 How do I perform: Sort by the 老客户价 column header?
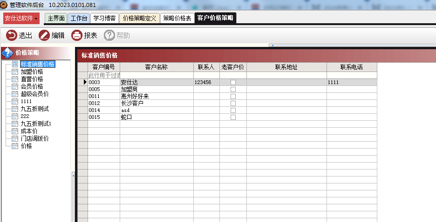pyautogui.click(x=233, y=67)
